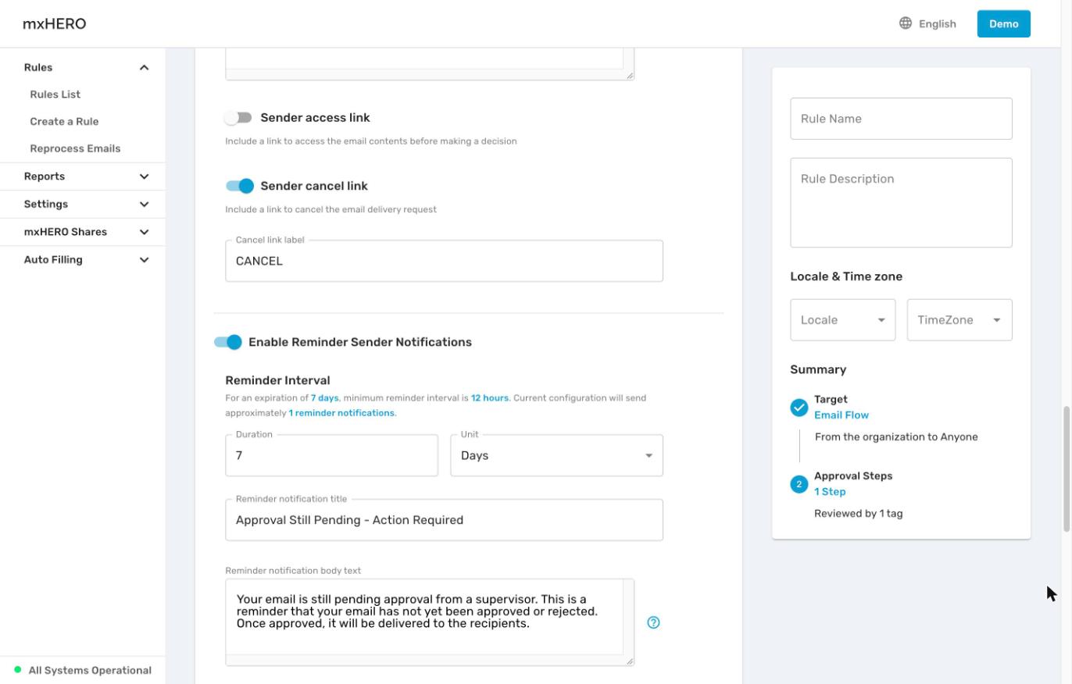Click the page vertical scrollbar thumb
Viewport: 1072px width, 684px height.
click(1066, 469)
